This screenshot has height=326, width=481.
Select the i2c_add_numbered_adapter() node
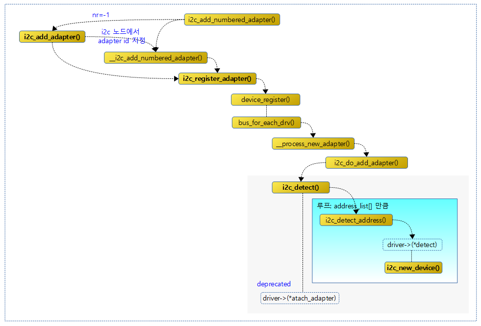232,20
